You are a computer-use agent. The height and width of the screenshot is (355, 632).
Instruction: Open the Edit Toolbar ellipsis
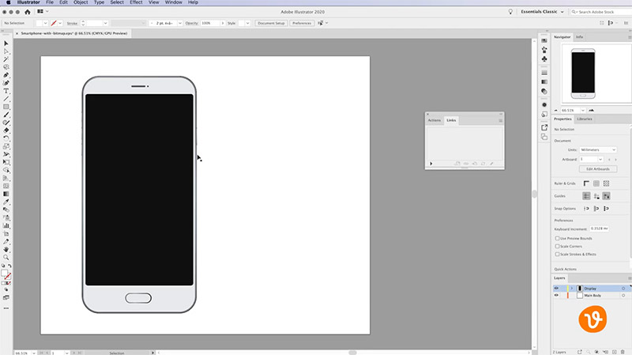6,308
